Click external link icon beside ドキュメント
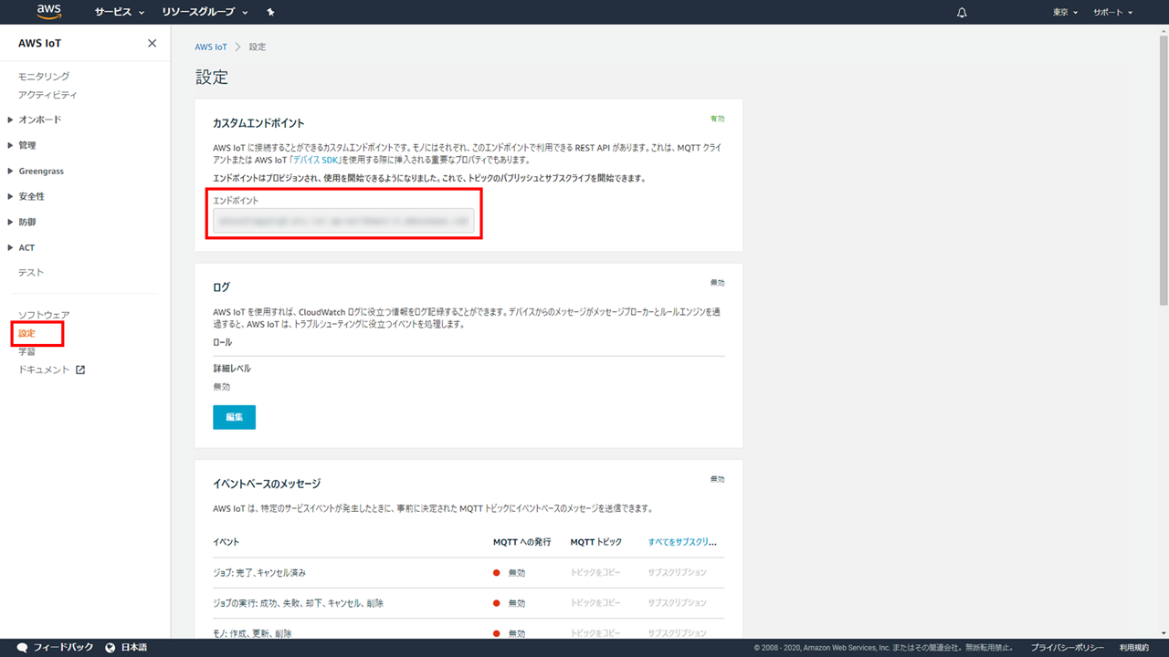Image resolution: width=1169 pixels, height=657 pixels. 80,370
